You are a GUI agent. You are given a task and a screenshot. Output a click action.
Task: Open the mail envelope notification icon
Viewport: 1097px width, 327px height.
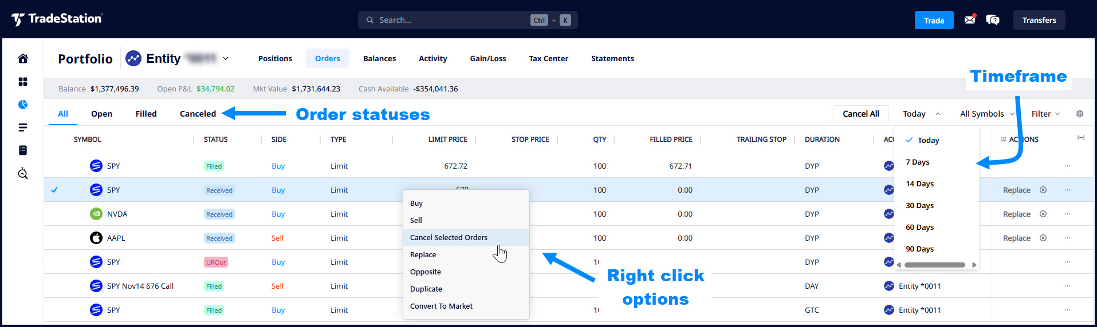click(x=969, y=20)
